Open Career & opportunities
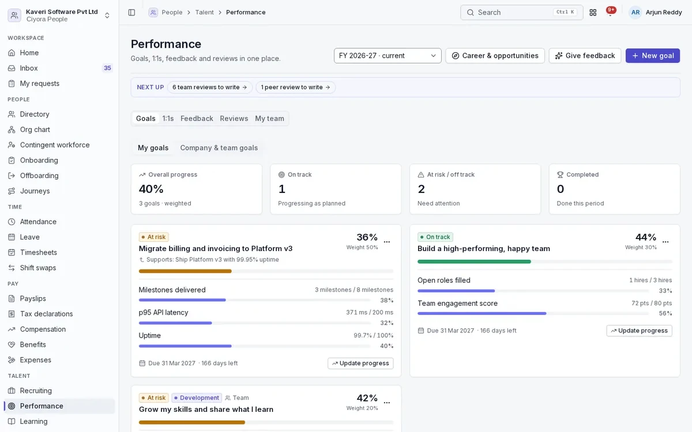This screenshot has width=692, height=432. 495,55
